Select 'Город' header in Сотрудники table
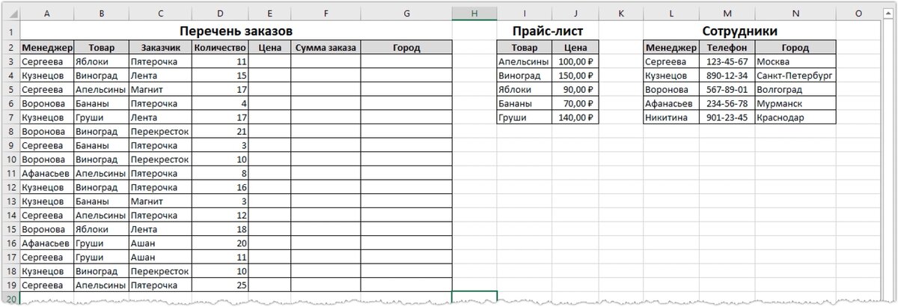This screenshot has height=307, width=898. tap(795, 48)
